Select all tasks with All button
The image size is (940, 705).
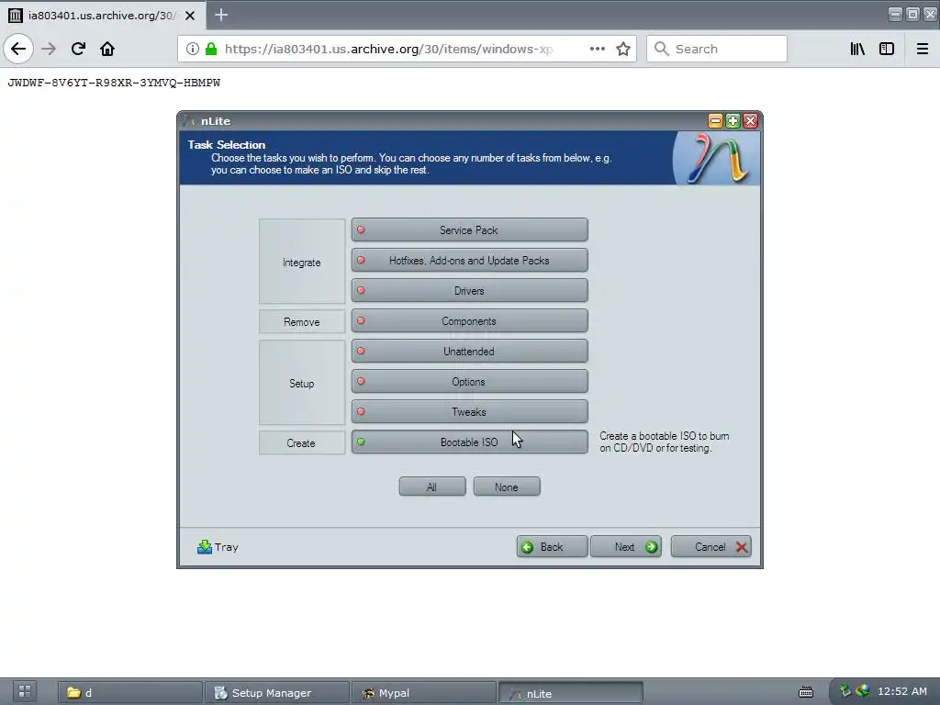(432, 487)
